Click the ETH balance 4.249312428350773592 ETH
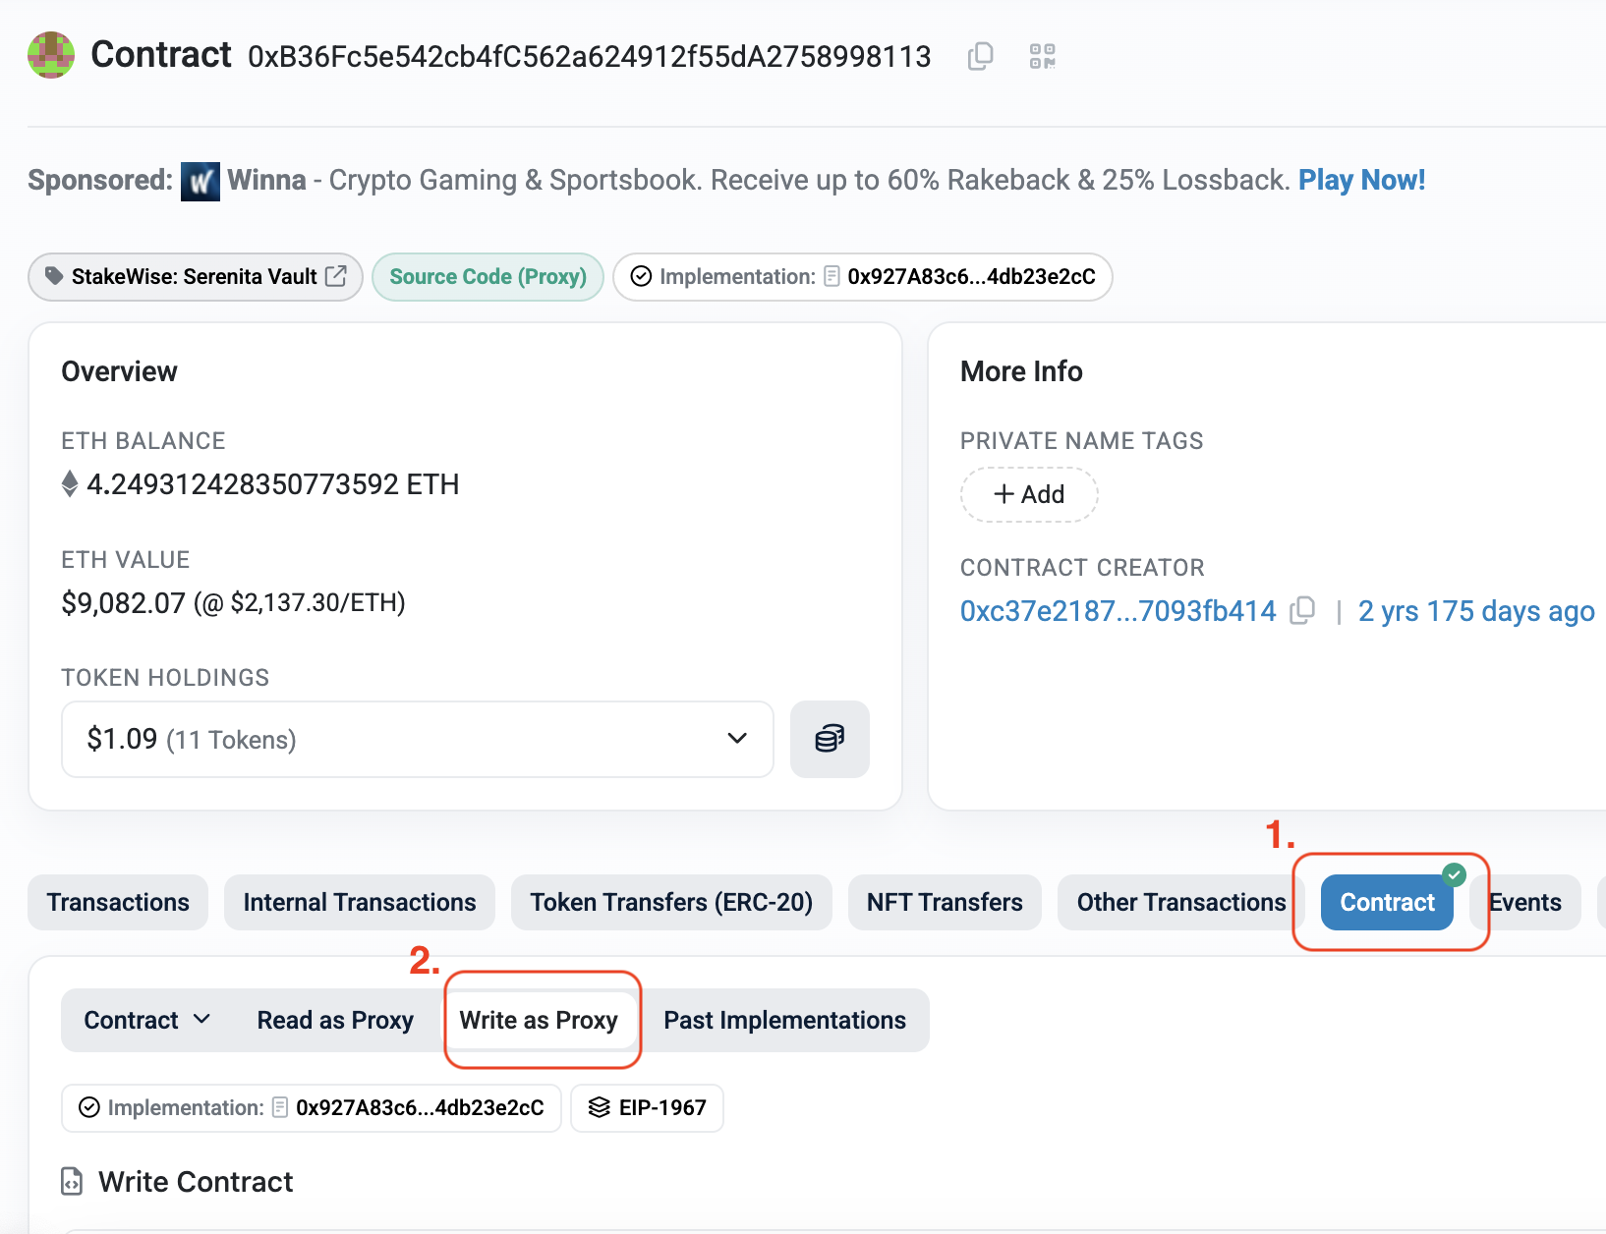This screenshot has height=1234, width=1606. click(x=273, y=484)
